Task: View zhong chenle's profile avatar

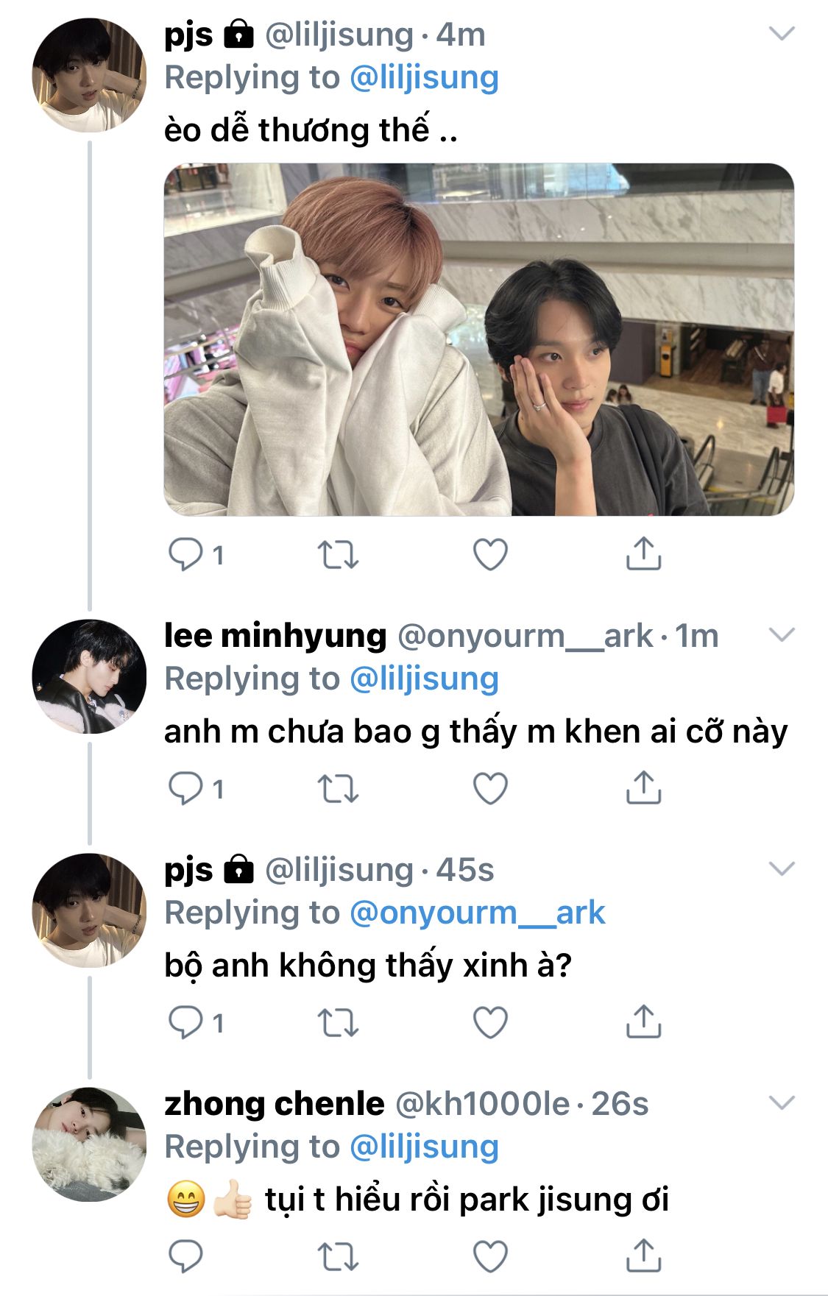Action: [x=89, y=1144]
